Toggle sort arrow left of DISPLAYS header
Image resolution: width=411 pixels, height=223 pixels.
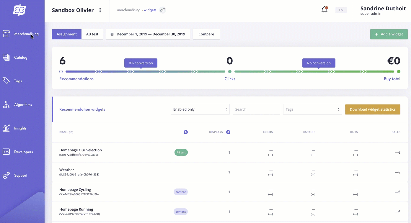click(x=186, y=132)
